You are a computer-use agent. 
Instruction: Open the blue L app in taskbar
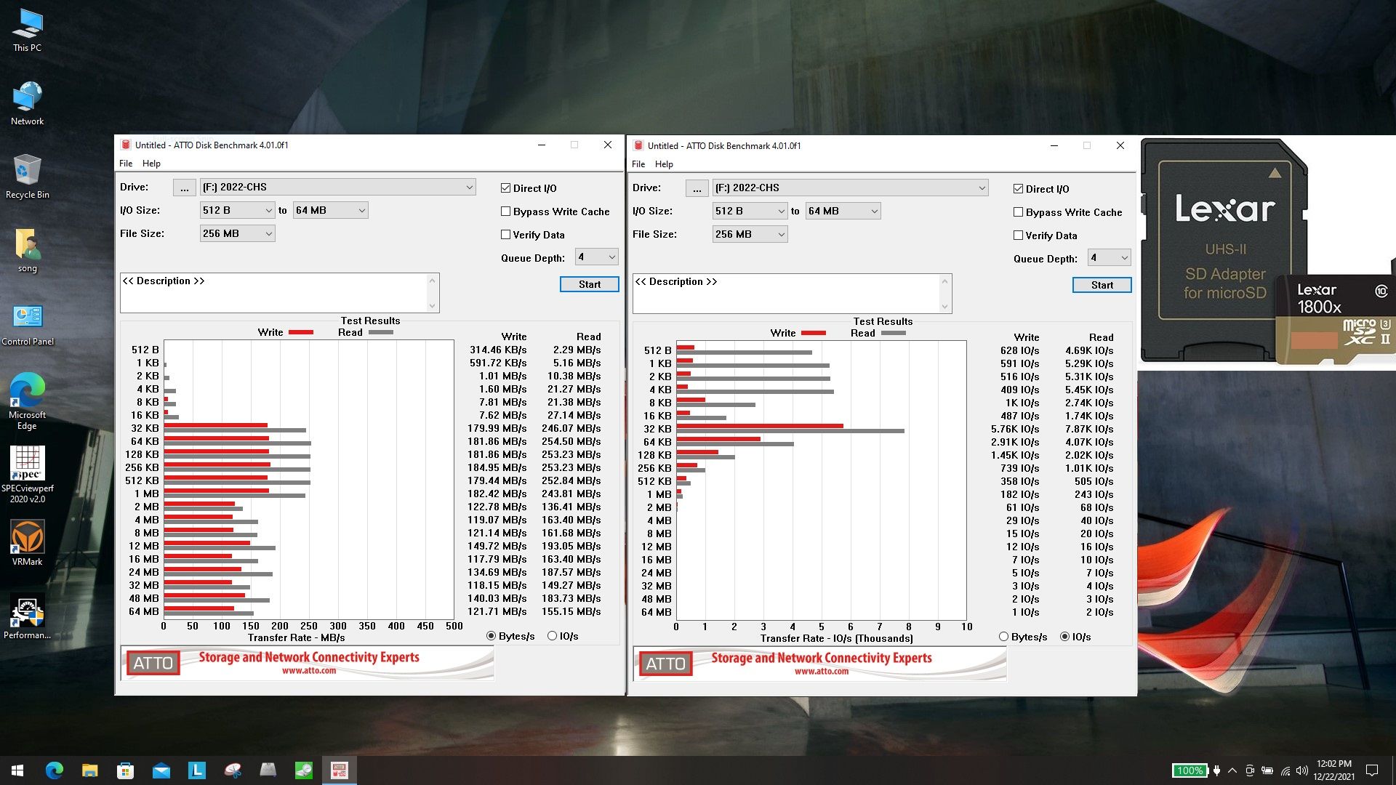(x=197, y=770)
